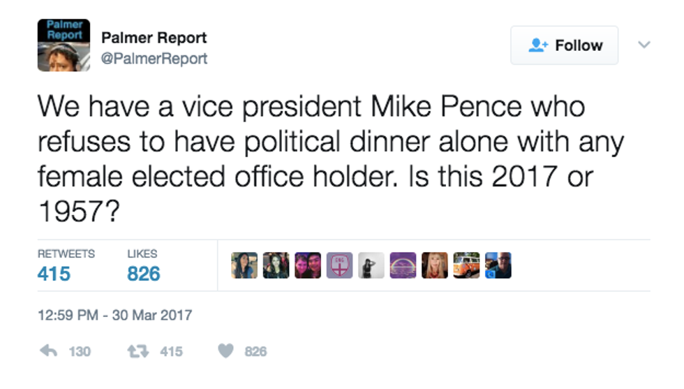The width and height of the screenshot is (684, 389).
Task: Like the tweet with the heart icon
Action: click(225, 351)
